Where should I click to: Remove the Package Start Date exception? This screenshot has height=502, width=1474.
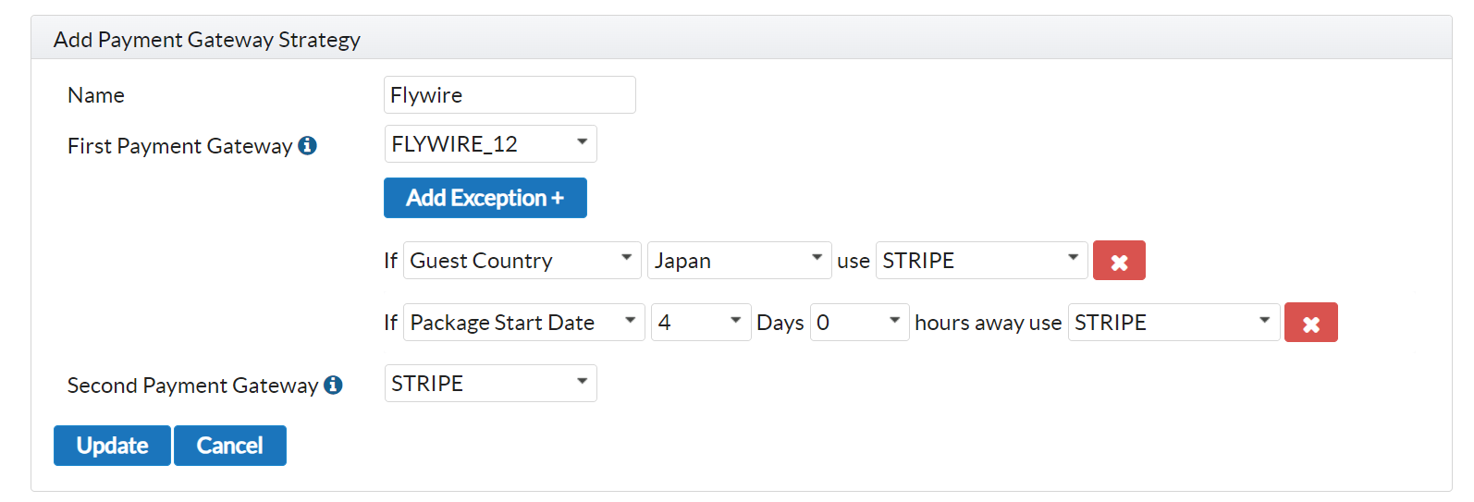pyautogui.click(x=1310, y=323)
